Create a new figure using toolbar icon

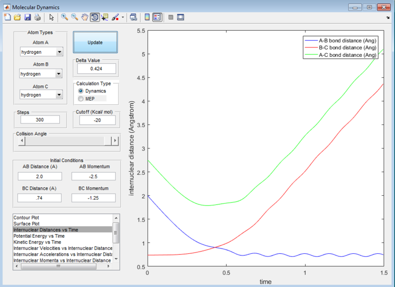click(7, 17)
